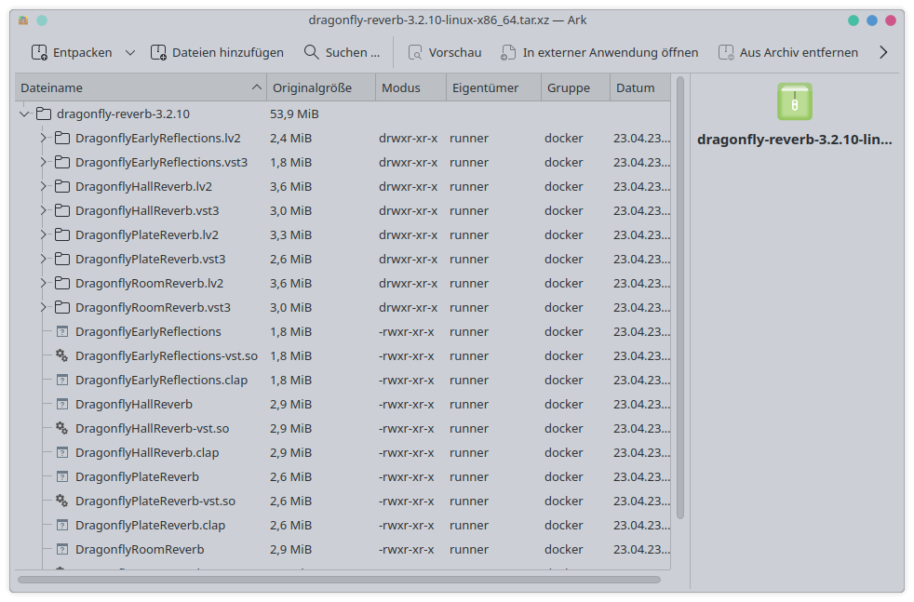Sort by Datum column header
The image size is (914, 602).
pyautogui.click(x=640, y=87)
